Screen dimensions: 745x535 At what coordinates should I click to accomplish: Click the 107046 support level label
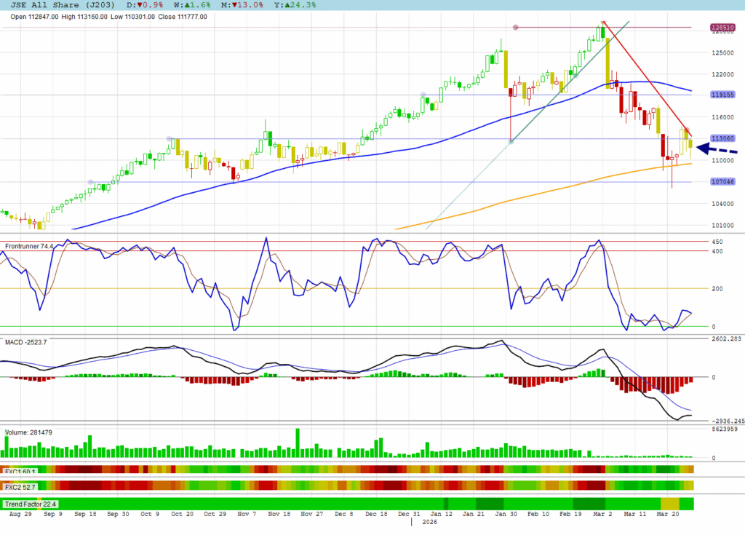click(721, 182)
